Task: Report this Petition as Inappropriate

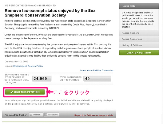Action: click(94, 115)
